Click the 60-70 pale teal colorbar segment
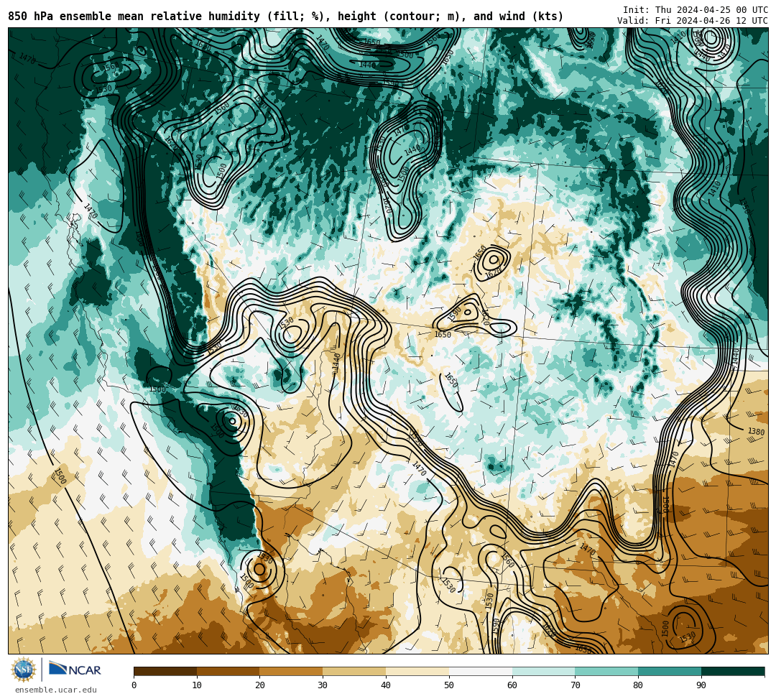 [543, 671]
